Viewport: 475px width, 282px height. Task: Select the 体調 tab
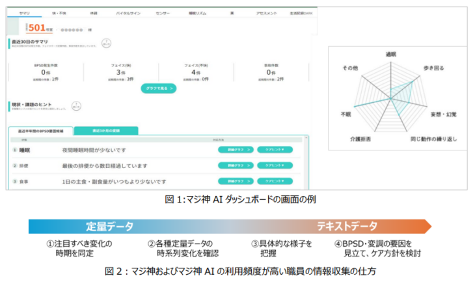coord(93,13)
